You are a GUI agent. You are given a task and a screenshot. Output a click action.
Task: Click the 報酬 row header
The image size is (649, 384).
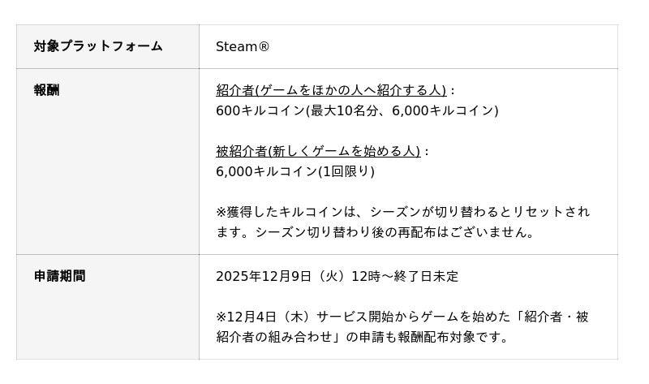pyautogui.click(x=46, y=90)
